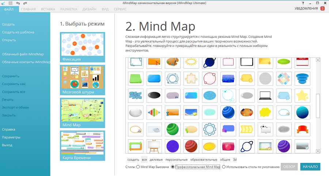Select the artist palette central idea
329x176 pixels.
coord(173,63)
